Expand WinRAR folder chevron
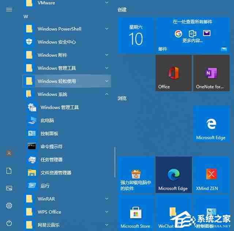The width and height of the screenshot is (234, 231). pyautogui.click(x=107, y=198)
